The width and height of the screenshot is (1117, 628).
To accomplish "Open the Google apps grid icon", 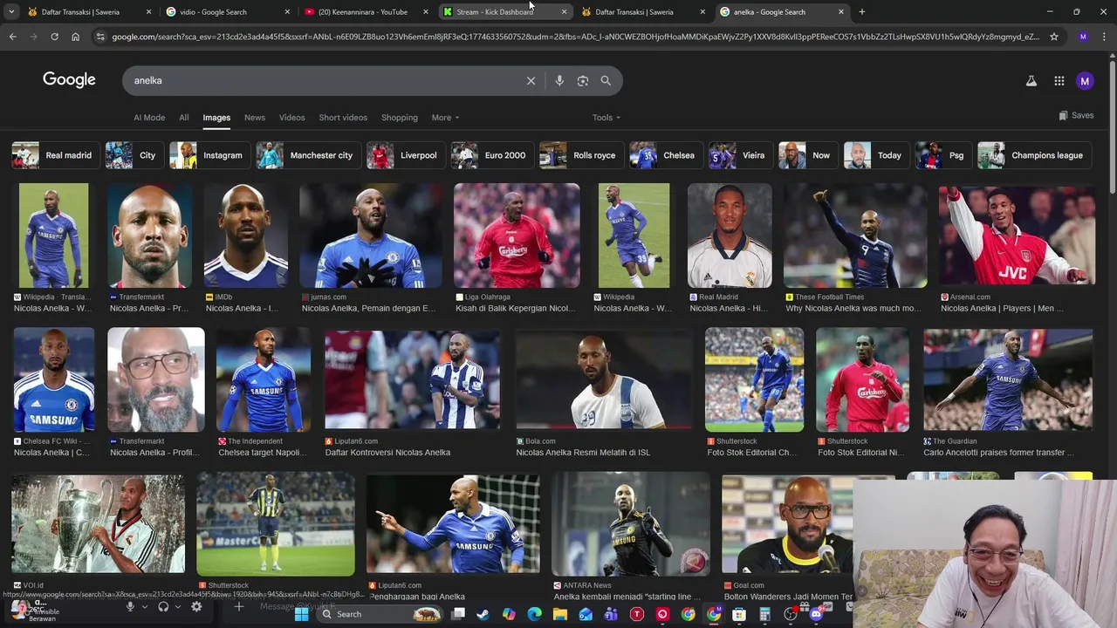I will 1059,80.
